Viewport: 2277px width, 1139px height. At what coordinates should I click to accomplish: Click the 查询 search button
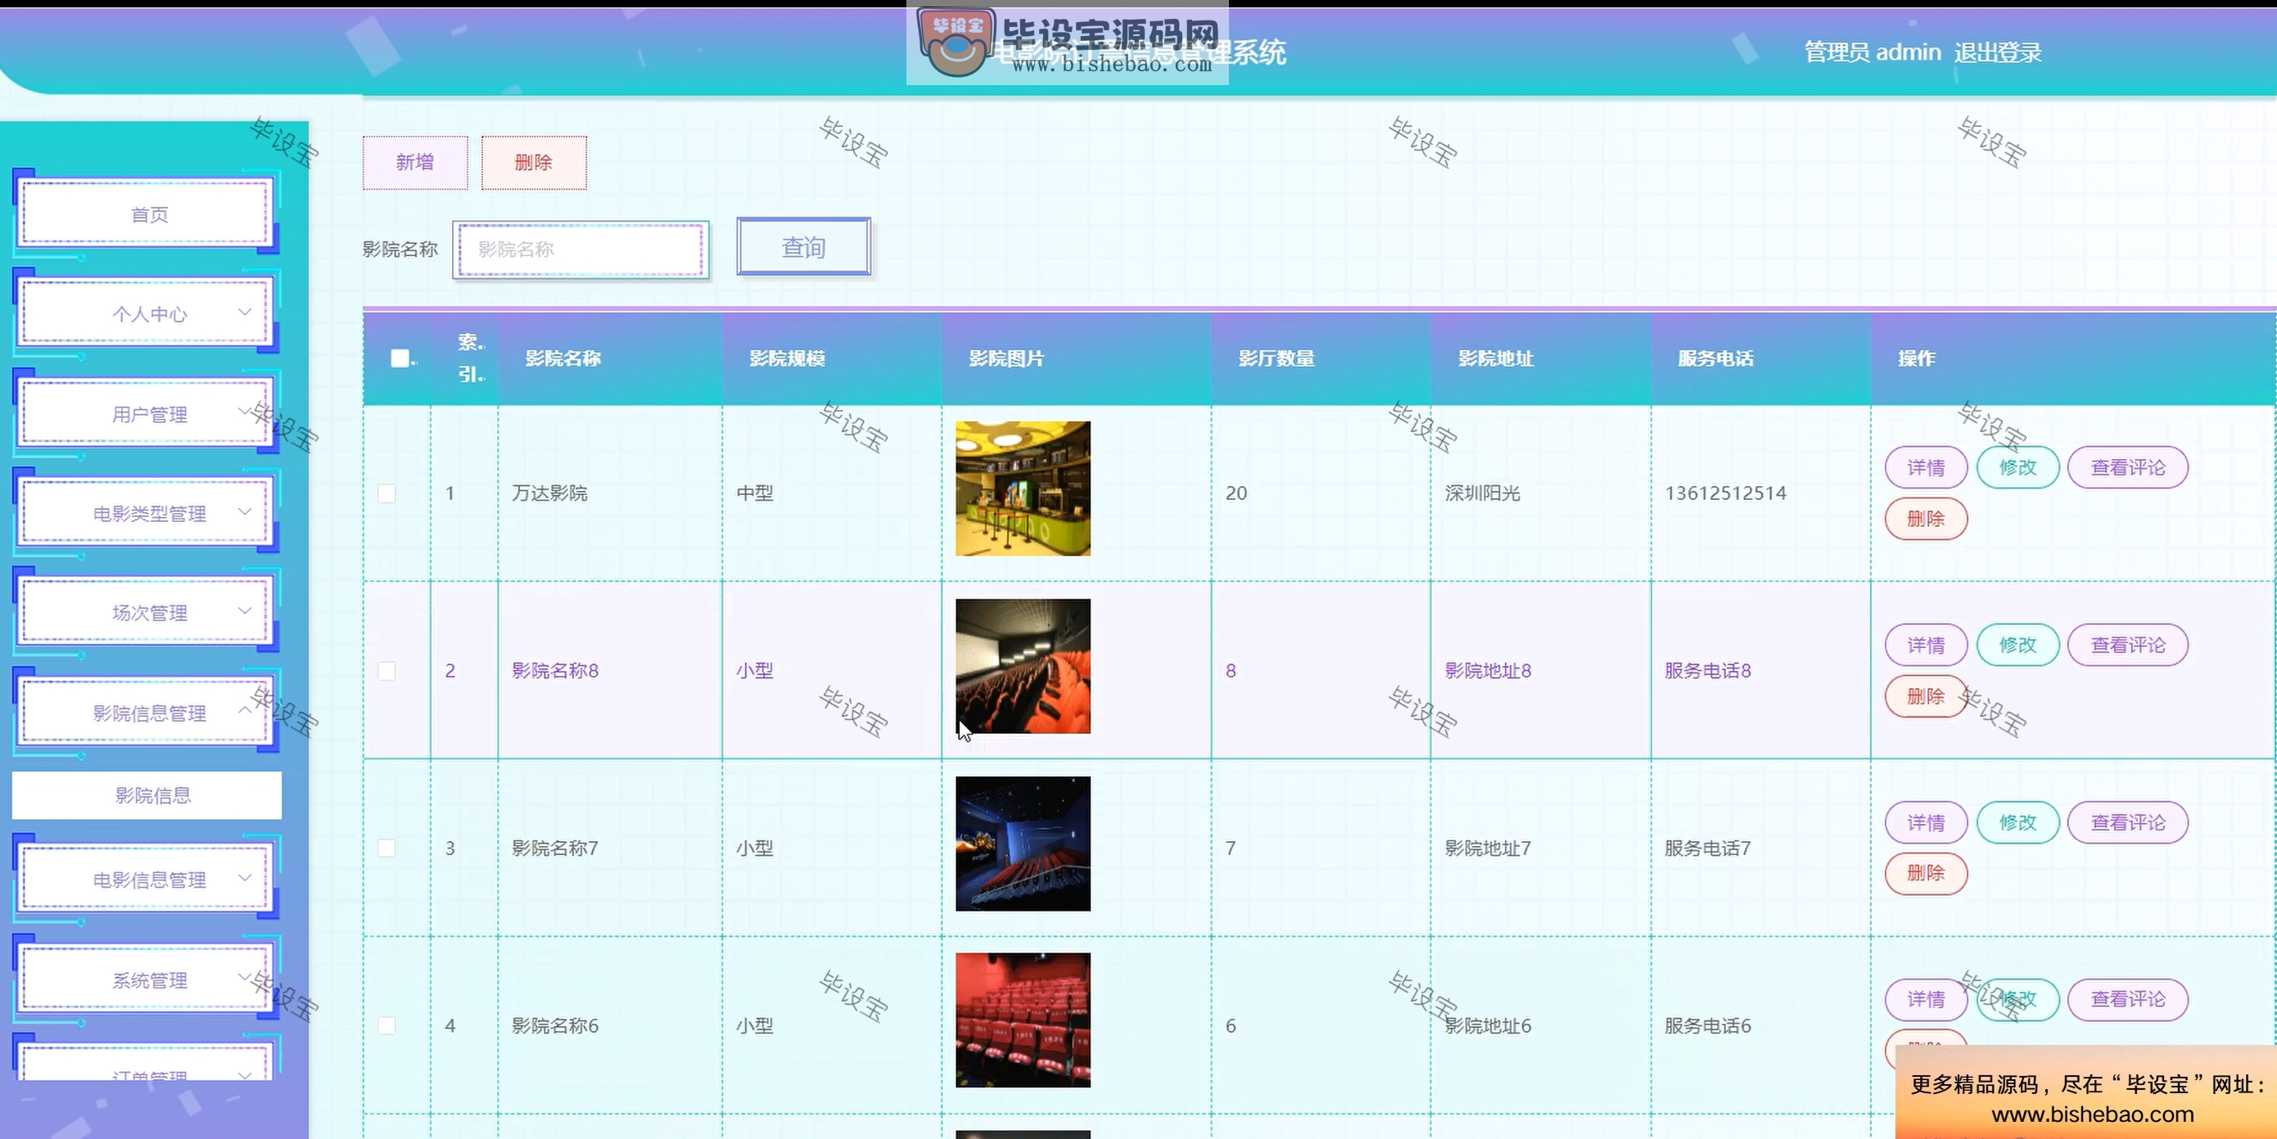(803, 246)
